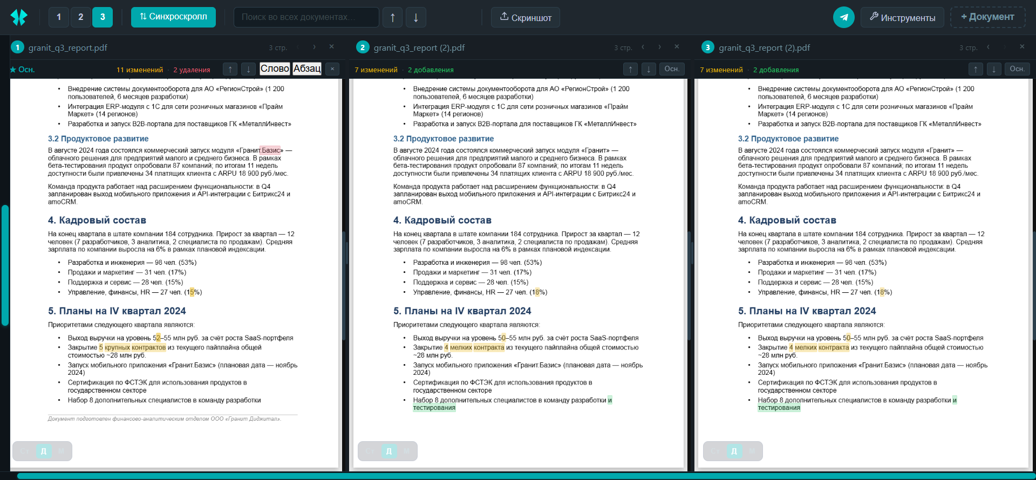Click highlighted '5 крупных контрактов' in document 1

coord(132,347)
